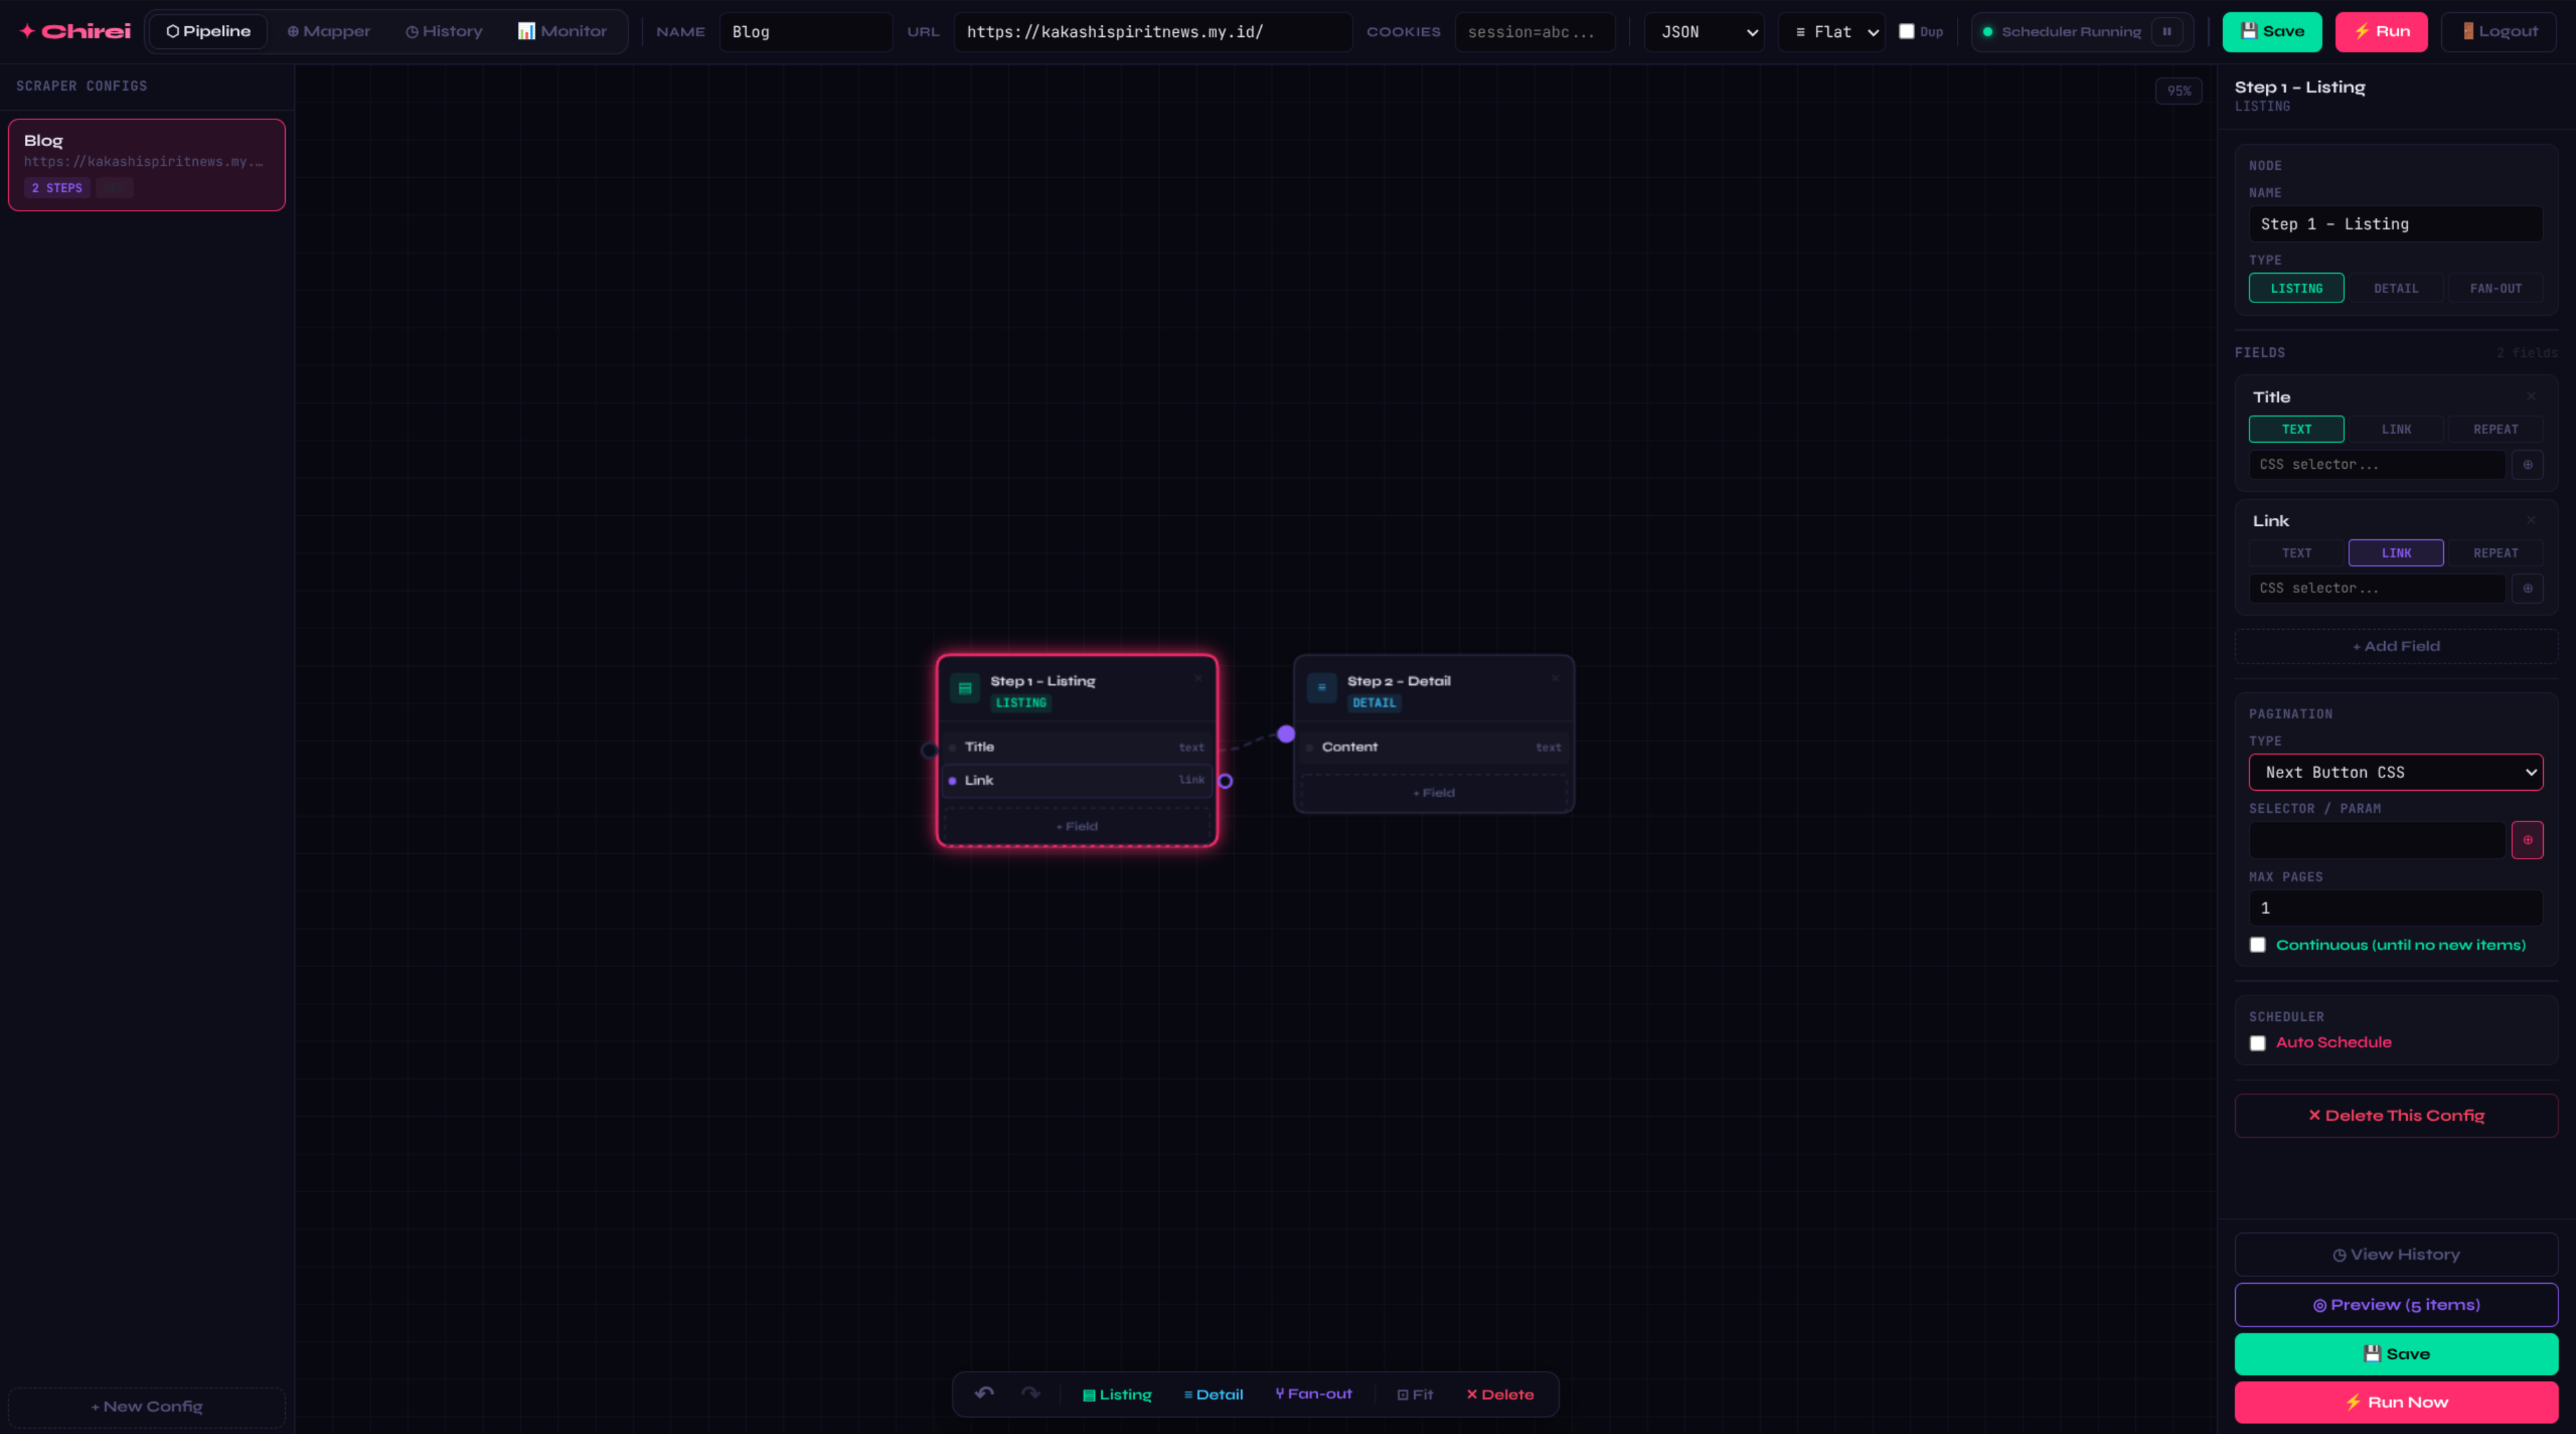This screenshot has height=1434, width=2576.
Task: Click the red pagination selector picker icon
Action: (x=2527, y=840)
